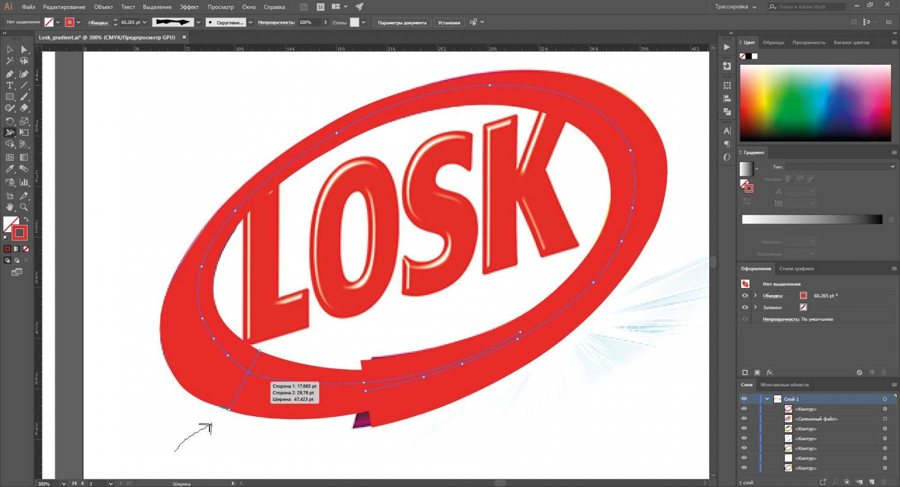This screenshot has height=487, width=900.
Task: Expand Заливка row in Appearance panel
Action: coord(755,307)
